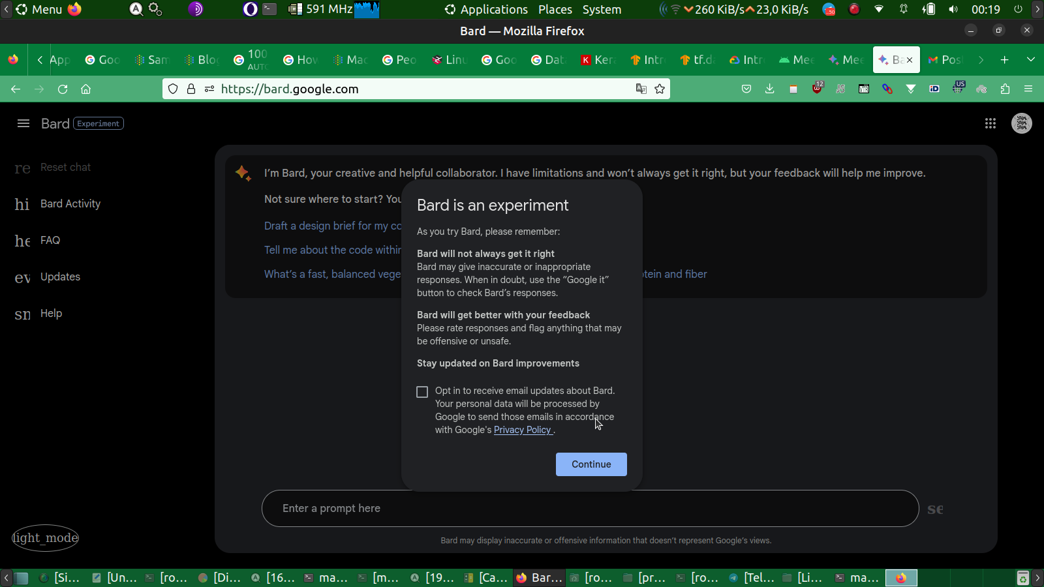Expand the list all tabs dropdown
This screenshot has height=587, width=1044.
[1031, 59]
